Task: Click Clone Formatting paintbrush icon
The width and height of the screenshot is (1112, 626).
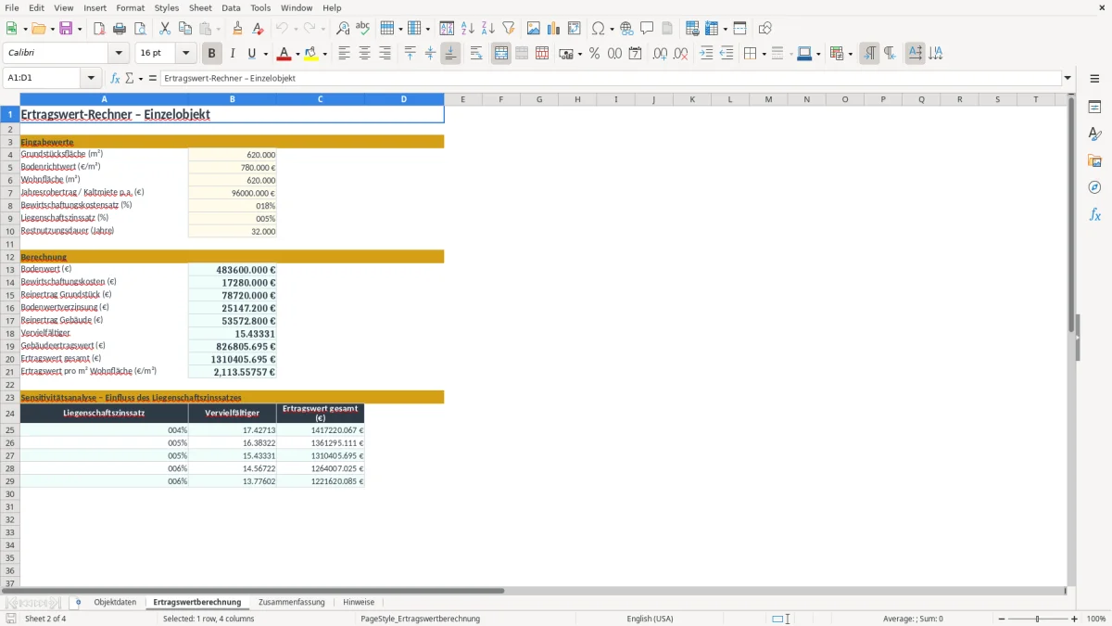Action: [x=237, y=29]
